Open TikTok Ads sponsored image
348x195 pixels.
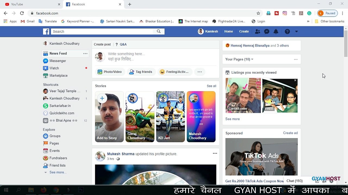(x=262, y=157)
